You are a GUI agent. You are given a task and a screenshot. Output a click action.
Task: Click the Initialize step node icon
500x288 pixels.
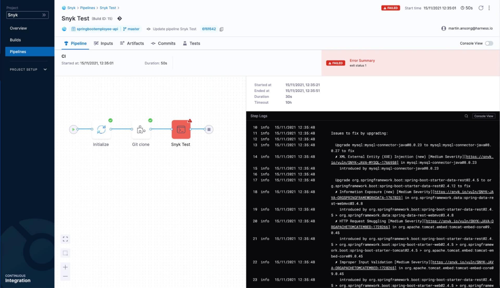click(101, 129)
